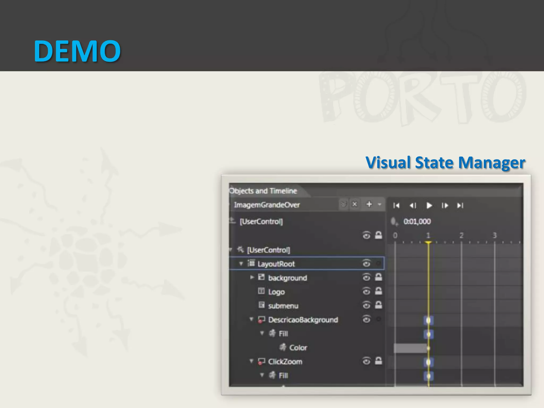Hide the submenu element
The image size is (544, 408).
coord(367,305)
